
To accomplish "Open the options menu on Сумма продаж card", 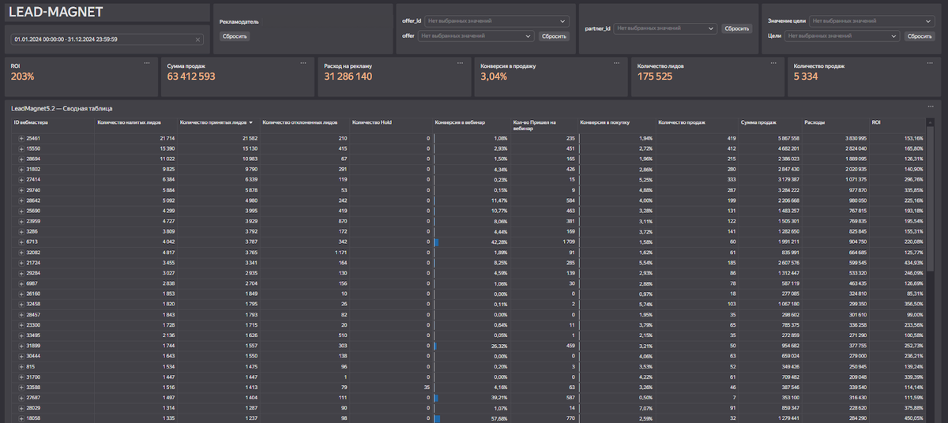I will click(304, 62).
